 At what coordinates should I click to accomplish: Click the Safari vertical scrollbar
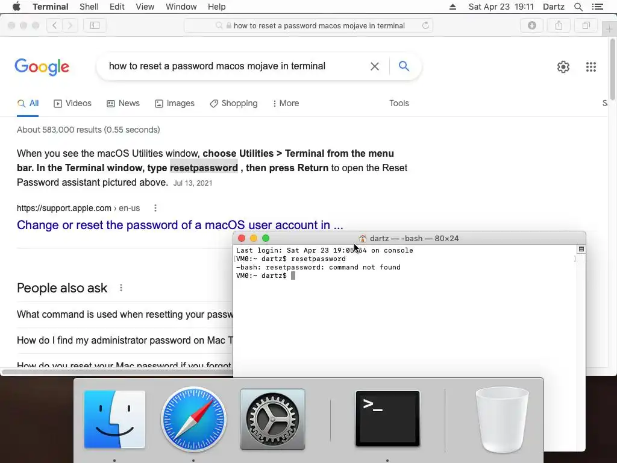click(613, 69)
